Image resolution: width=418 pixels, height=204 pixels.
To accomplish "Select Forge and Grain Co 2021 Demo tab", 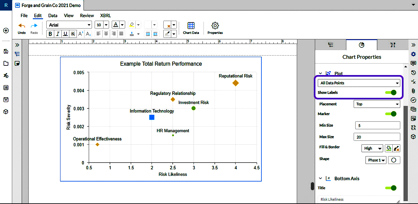I will (49, 5).
